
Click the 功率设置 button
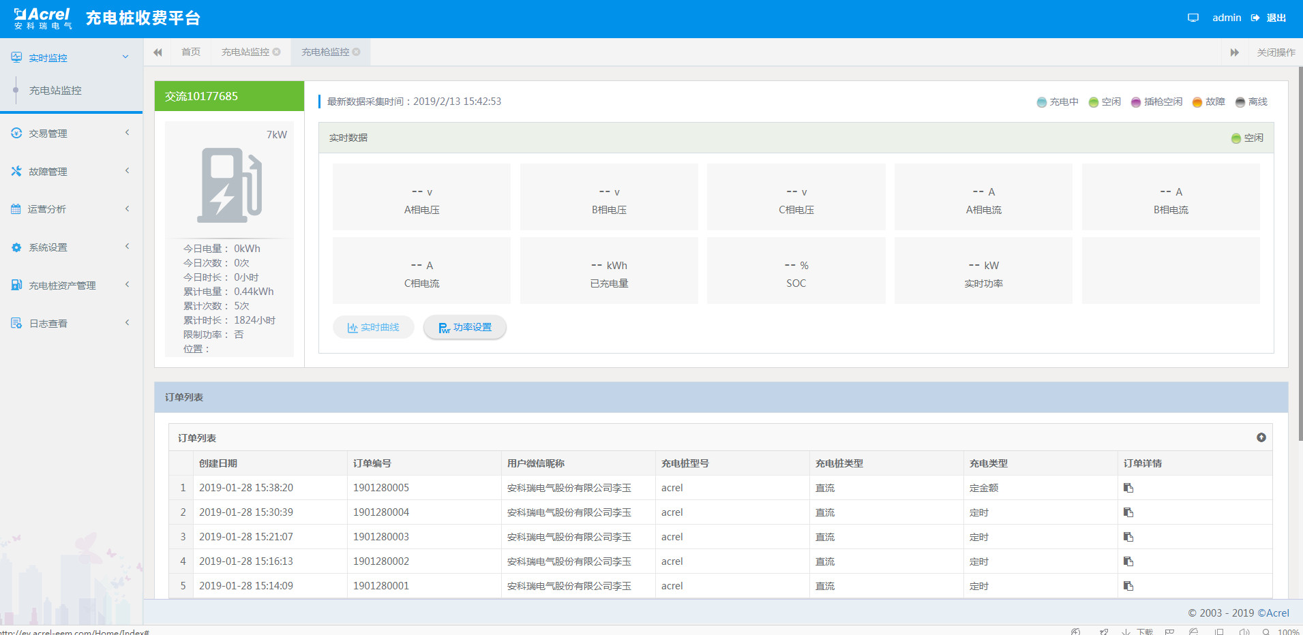pos(464,327)
